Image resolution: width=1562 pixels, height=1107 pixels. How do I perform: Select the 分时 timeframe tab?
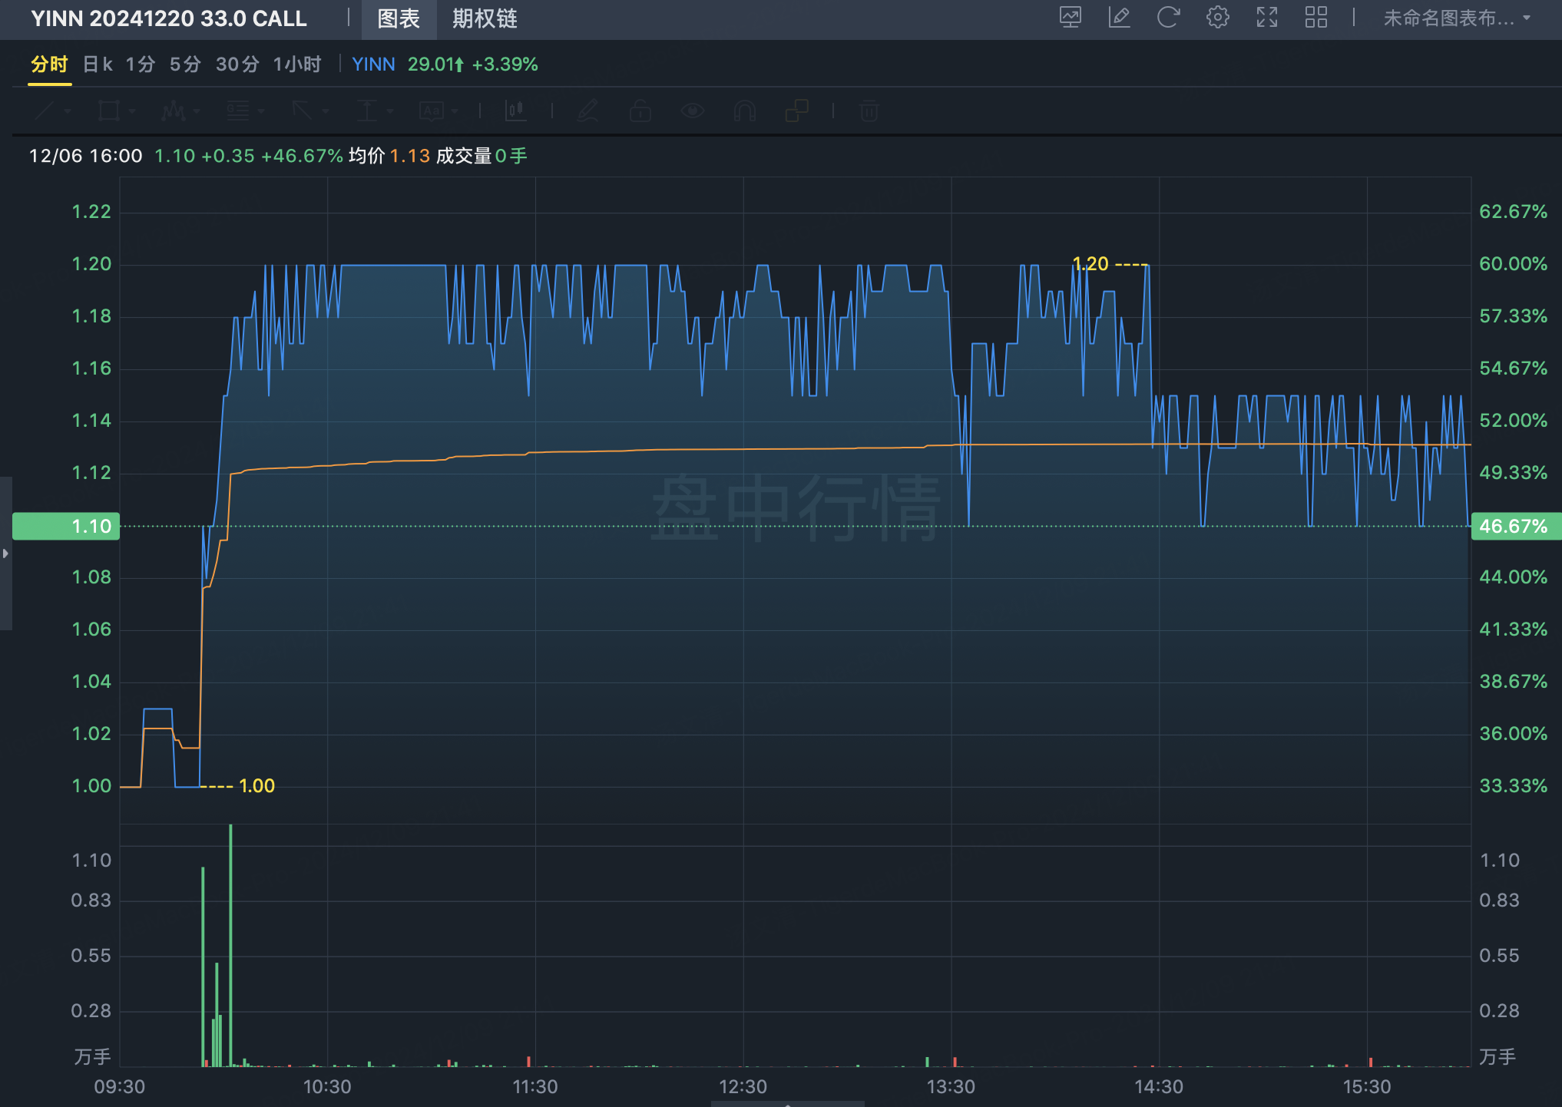49,64
